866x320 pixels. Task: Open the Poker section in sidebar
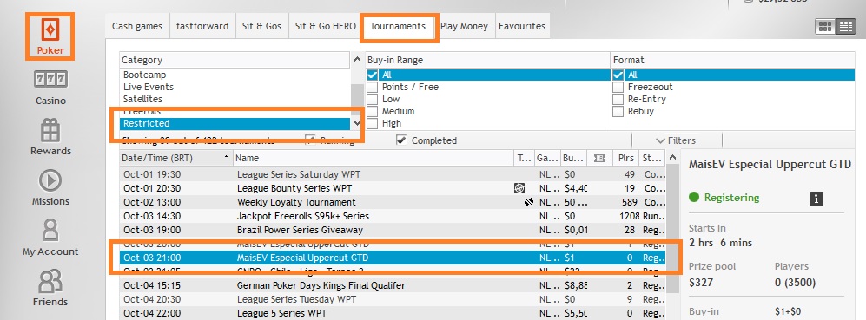pyautogui.click(x=50, y=36)
